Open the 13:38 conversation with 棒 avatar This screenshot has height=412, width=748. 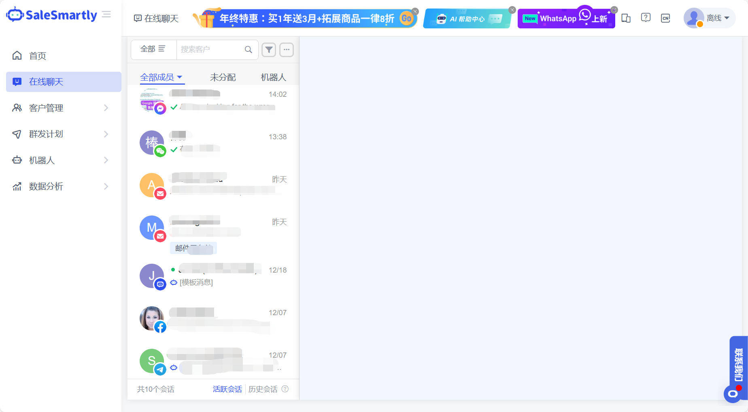tap(213, 143)
